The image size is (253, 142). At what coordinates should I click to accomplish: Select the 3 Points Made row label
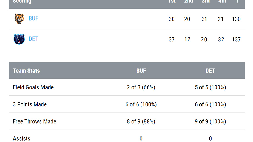(30, 104)
